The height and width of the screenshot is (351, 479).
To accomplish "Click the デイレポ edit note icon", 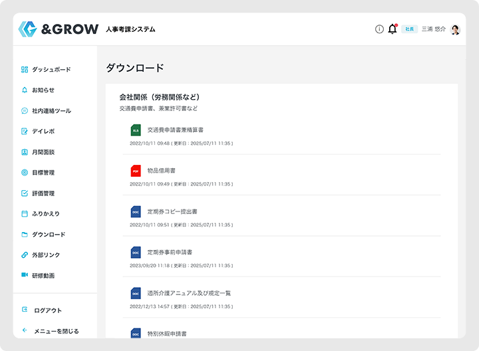I will [25, 131].
